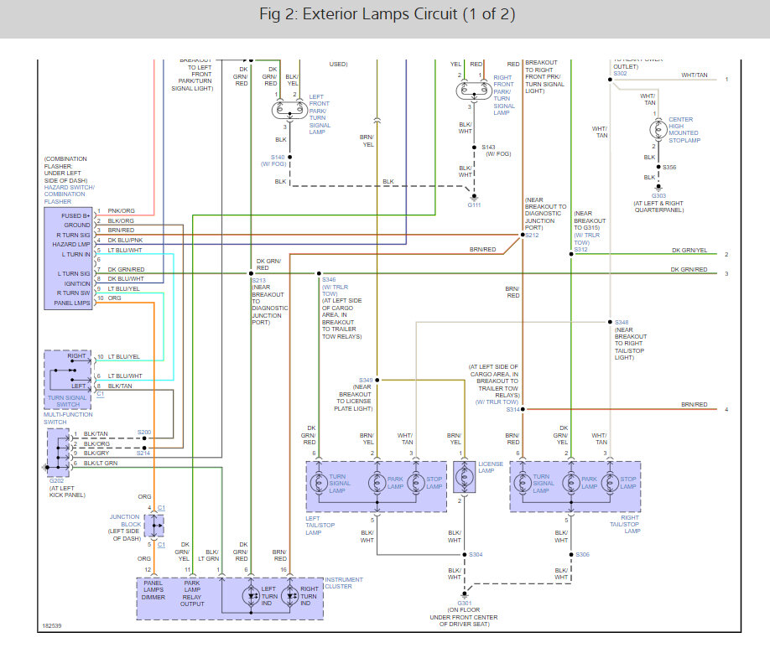This screenshot has height=653, width=770.
Task: Open the C1 link at junction block pin 5
Action: coord(161,545)
